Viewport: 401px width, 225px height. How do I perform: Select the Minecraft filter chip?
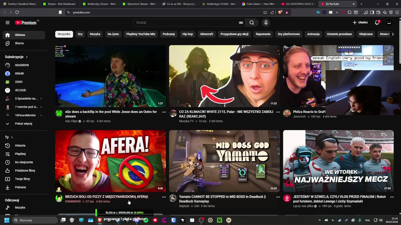pos(207,34)
